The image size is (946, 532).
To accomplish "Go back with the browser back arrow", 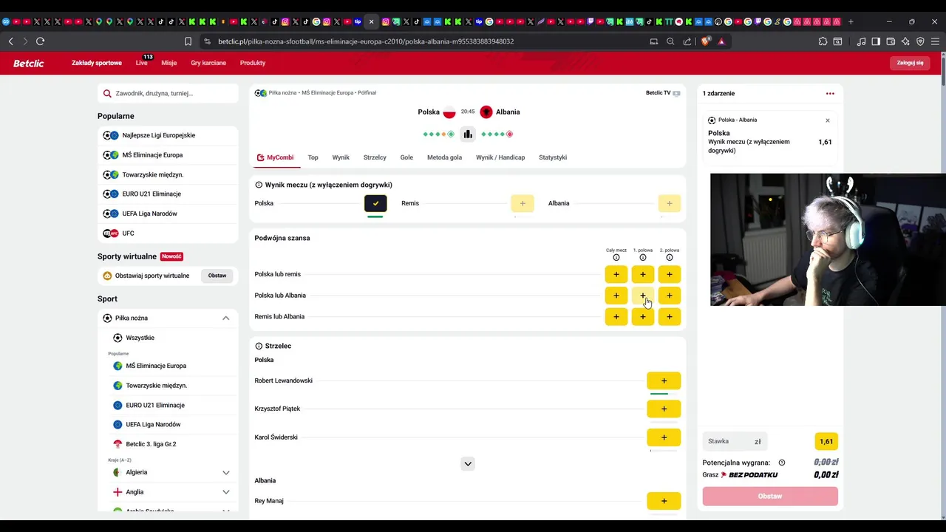I will click(11, 41).
